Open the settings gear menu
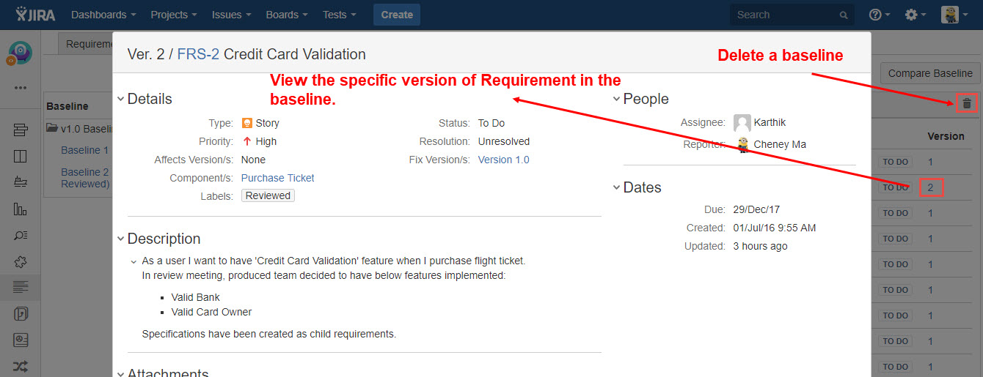983x377 pixels. point(914,15)
